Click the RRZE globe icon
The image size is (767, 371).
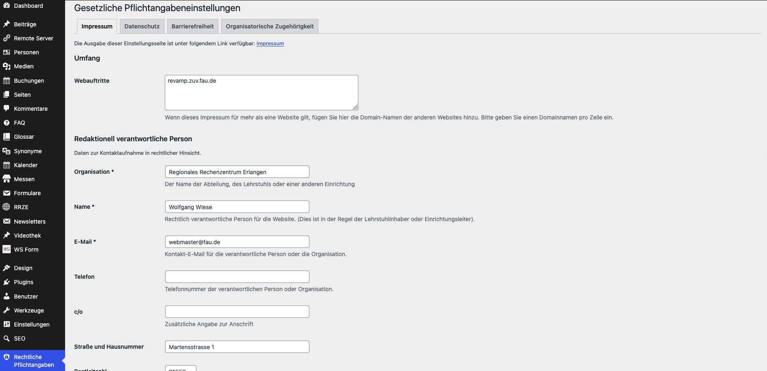[x=7, y=207]
